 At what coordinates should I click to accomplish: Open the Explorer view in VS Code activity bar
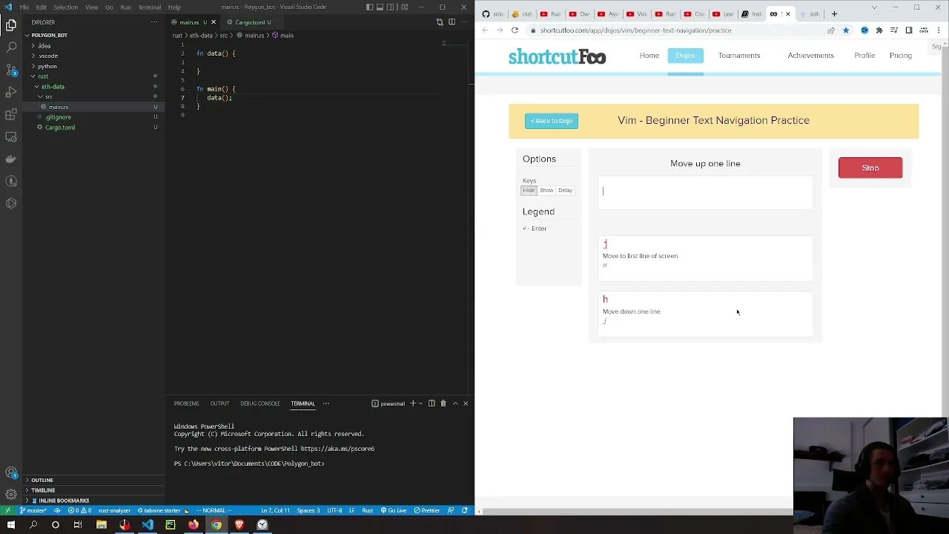pyautogui.click(x=11, y=25)
